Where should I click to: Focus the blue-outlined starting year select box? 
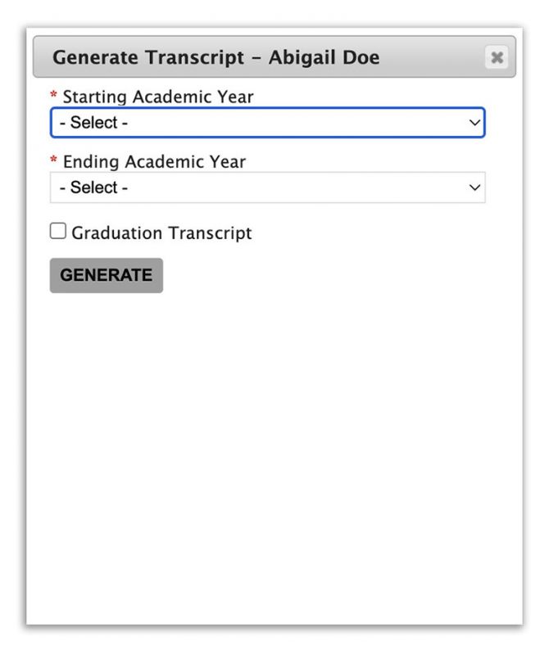pyautogui.click(x=268, y=122)
